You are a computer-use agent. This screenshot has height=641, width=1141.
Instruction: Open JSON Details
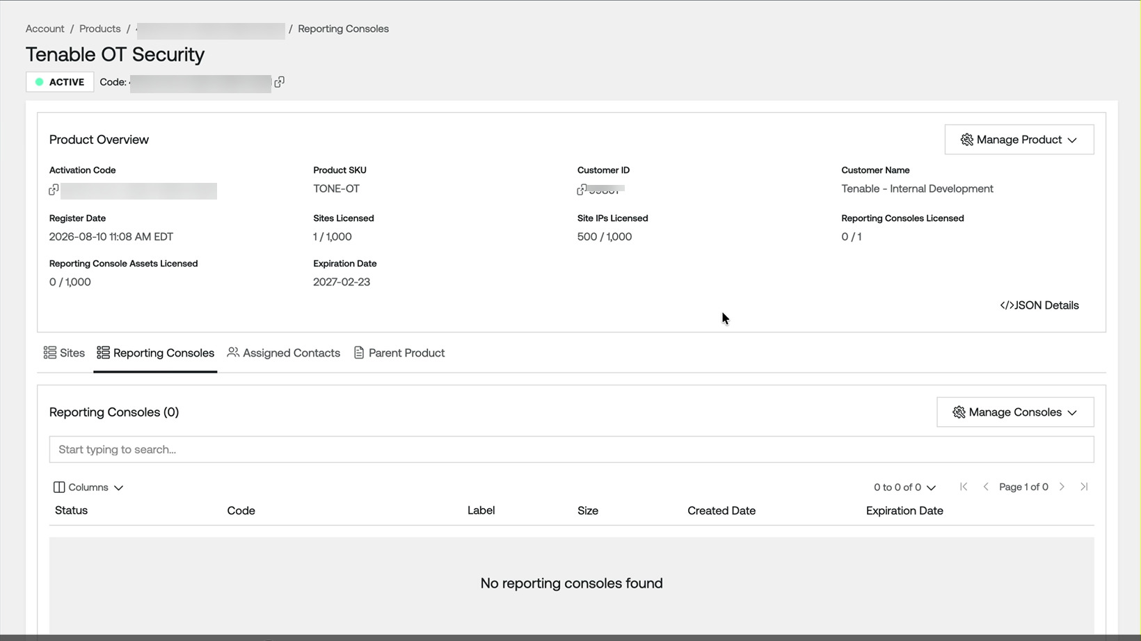[1039, 305]
